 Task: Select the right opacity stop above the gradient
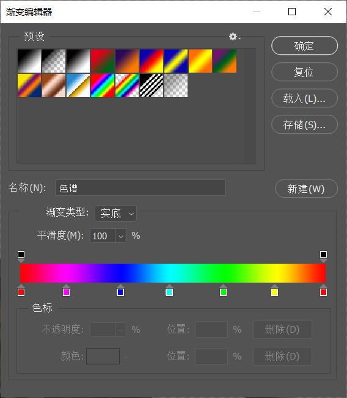click(x=323, y=256)
